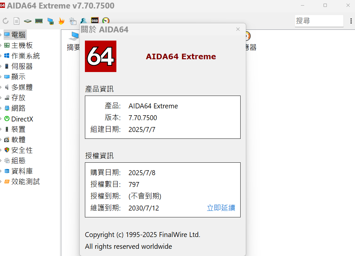Open the 摘要 item in main pane

pyautogui.click(x=73, y=42)
